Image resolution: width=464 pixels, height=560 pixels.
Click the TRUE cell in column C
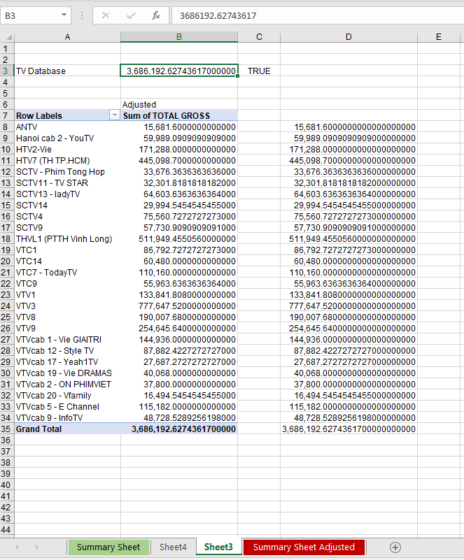[x=259, y=71]
